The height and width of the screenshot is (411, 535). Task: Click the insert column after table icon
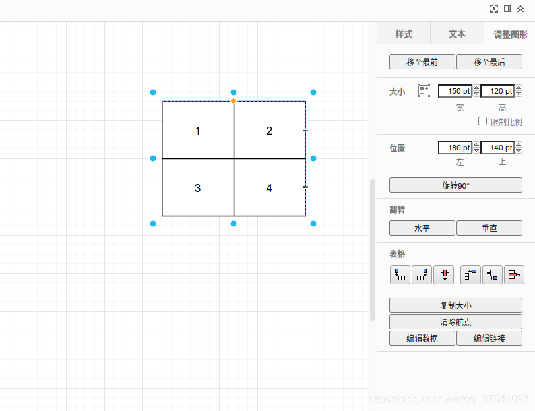422,275
